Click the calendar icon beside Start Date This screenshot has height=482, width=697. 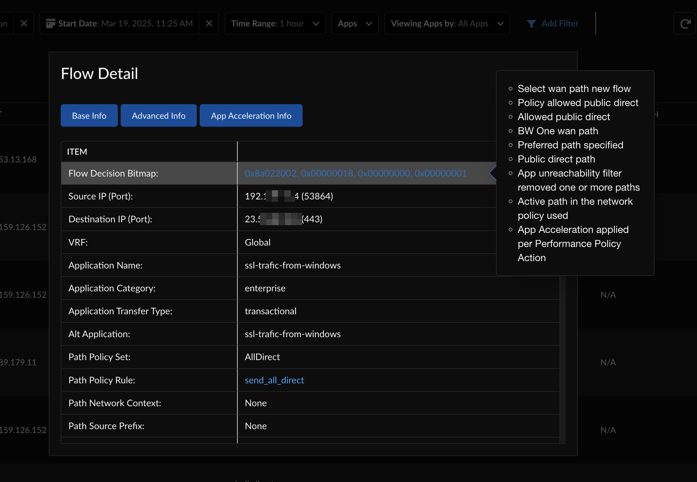coord(50,23)
